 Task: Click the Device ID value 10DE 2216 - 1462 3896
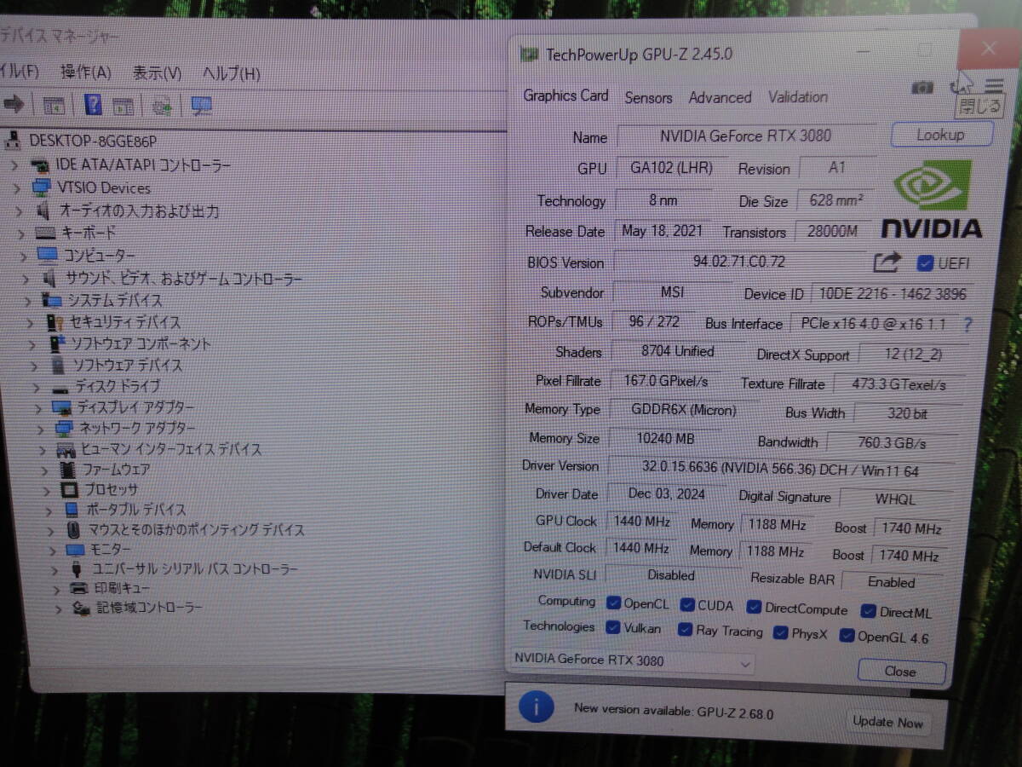(x=892, y=295)
